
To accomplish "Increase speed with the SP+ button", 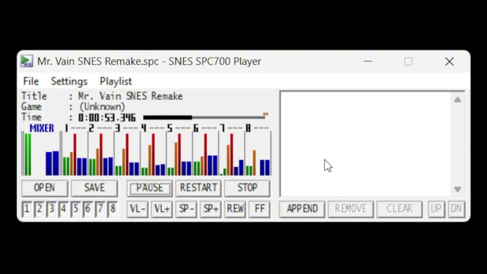I will click(211, 209).
